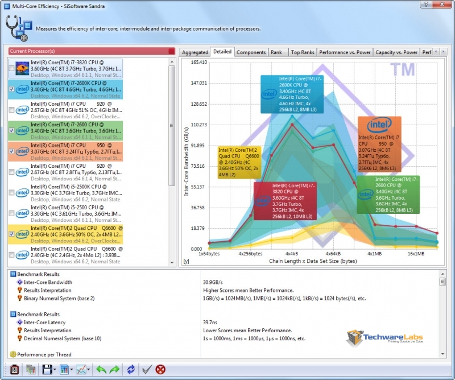Click the green i7-2600 chart legend box

tap(388, 195)
